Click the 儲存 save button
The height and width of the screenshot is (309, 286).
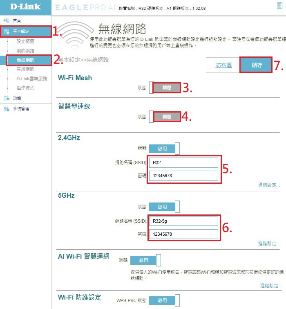[257, 65]
